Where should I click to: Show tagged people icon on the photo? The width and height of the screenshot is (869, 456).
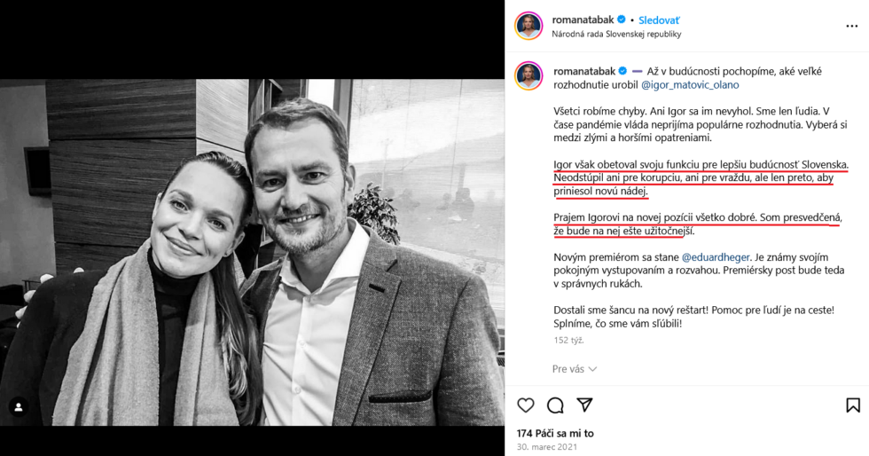pos(18,407)
